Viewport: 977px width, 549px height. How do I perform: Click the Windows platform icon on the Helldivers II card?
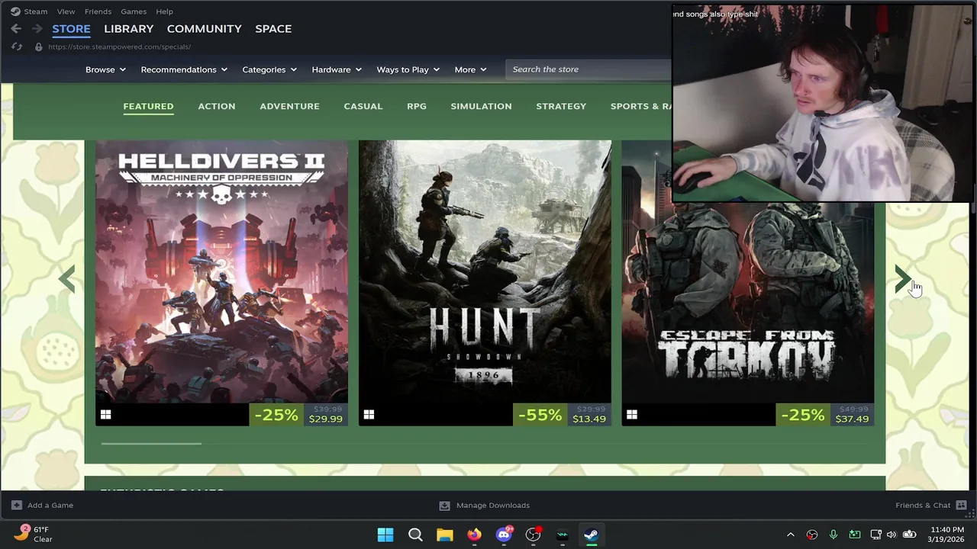tap(105, 414)
